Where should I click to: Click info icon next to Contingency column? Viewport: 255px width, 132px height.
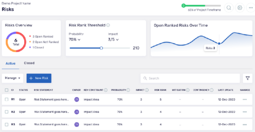click(x=211, y=90)
